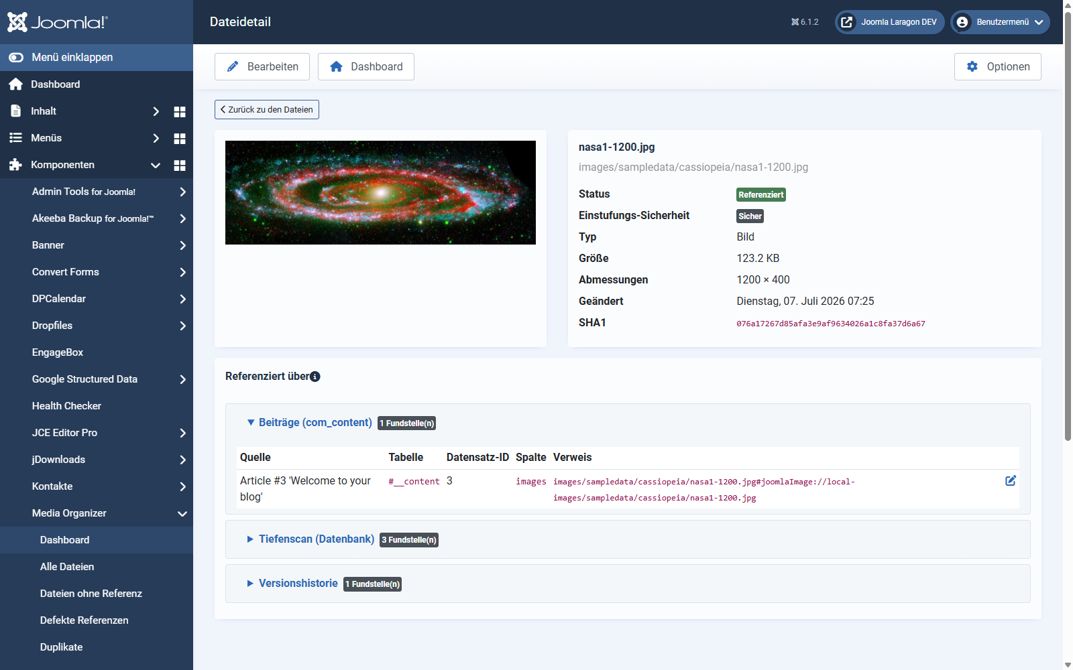Click Article #3 'Welcome to your blog' source
This screenshot has height=670, width=1073.
click(306, 489)
